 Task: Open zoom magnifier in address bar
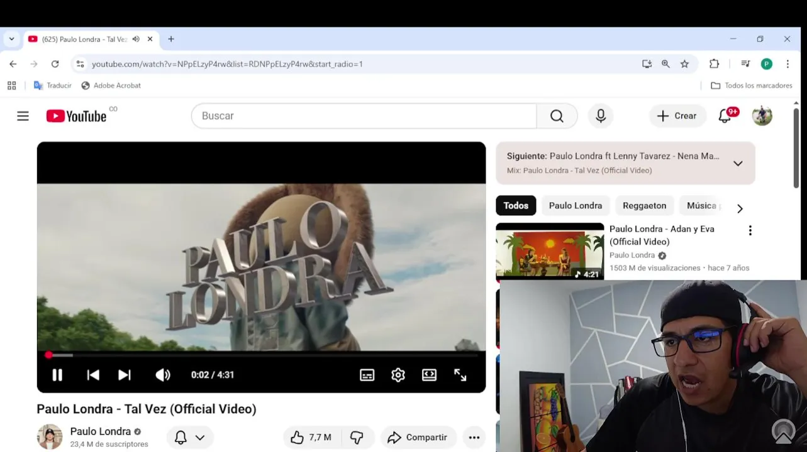665,64
